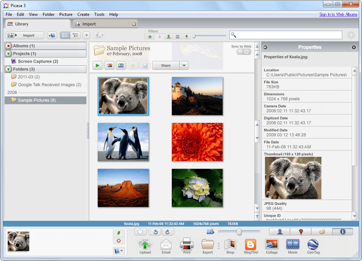This screenshot has height=261, width=362.
Task: Toggle the Places panel button
Action: 301,232
